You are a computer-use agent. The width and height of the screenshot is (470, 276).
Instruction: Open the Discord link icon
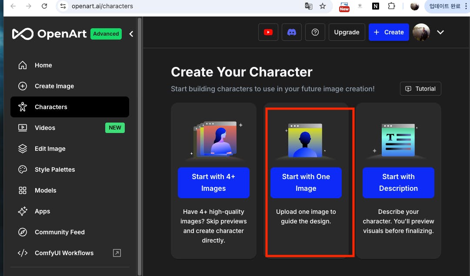(292, 32)
